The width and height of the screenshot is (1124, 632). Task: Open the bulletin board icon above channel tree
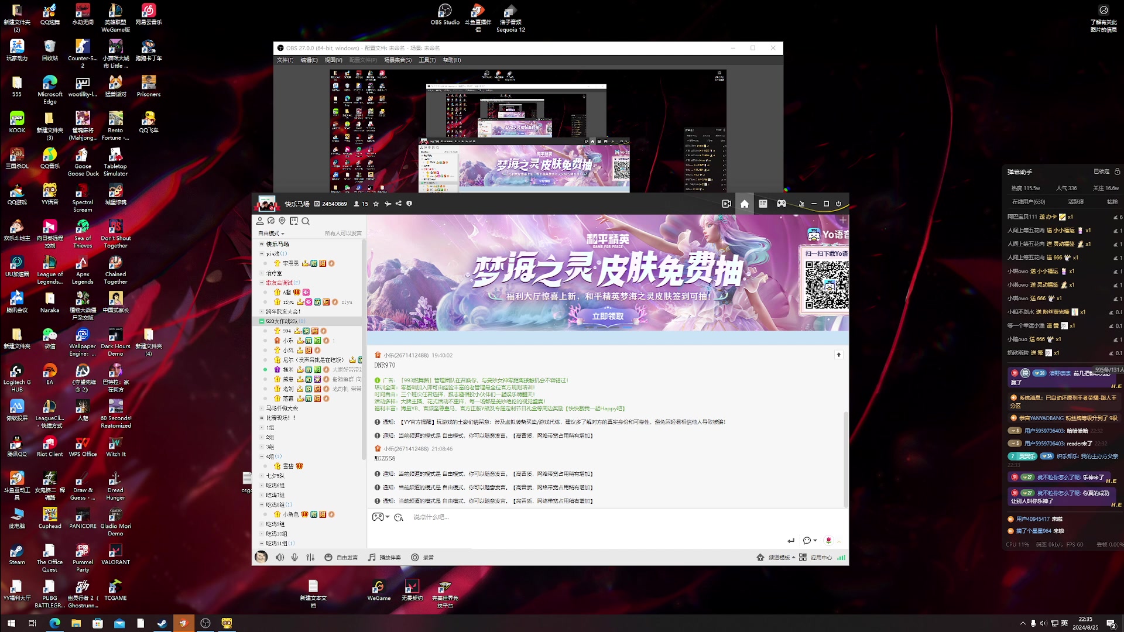tap(294, 221)
